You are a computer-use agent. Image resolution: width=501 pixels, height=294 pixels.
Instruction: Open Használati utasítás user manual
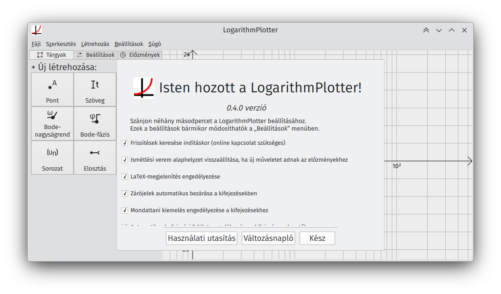[x=202, y=238]
